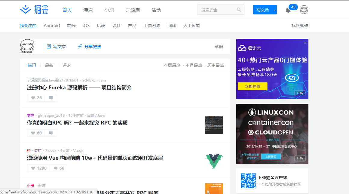This screenshot has height=194, width=349.
Task: Click the 分享链接 link icon
Action: (80, 46)
